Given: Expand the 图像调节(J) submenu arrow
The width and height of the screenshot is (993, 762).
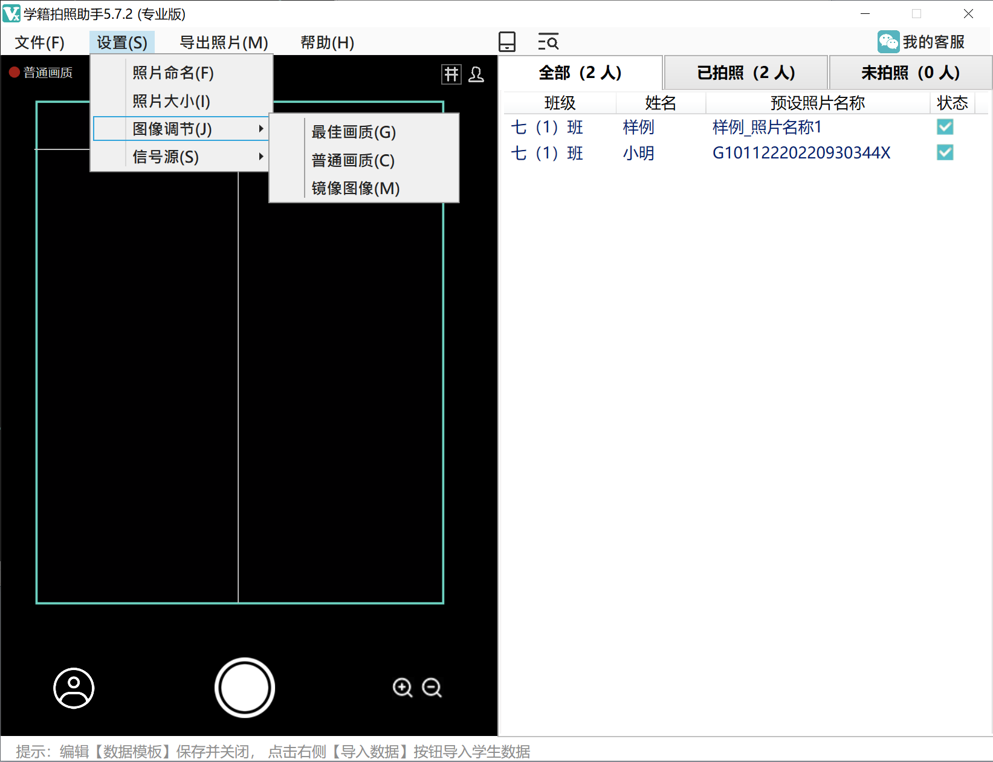Looking at the screenshot, I should pyautogui.click(x=260, y=128).
